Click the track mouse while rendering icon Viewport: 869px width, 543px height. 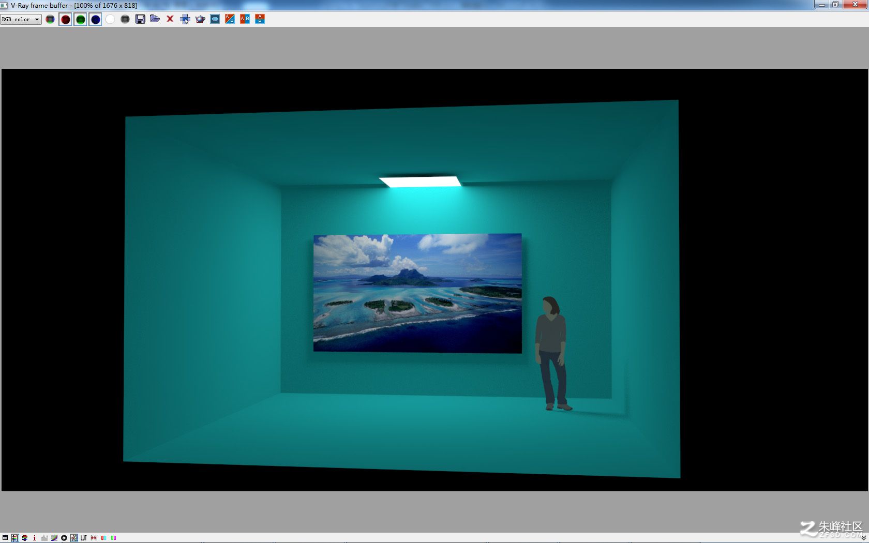185,19
